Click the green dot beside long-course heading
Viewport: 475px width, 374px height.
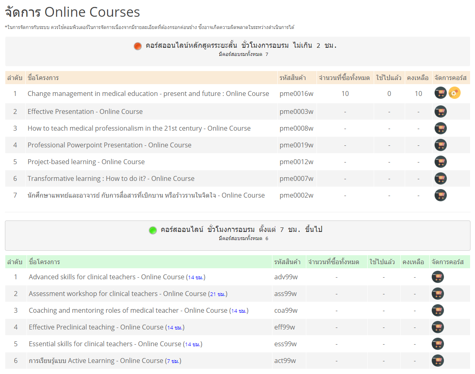point(153,230)
